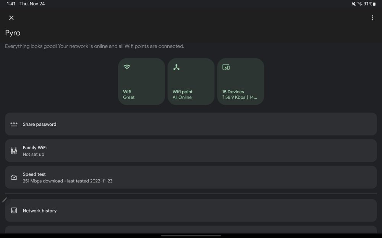The height and width of the screenshot is (238, 382).
Task: Click the speedometer icon beside Speed test
Action: 14,177
